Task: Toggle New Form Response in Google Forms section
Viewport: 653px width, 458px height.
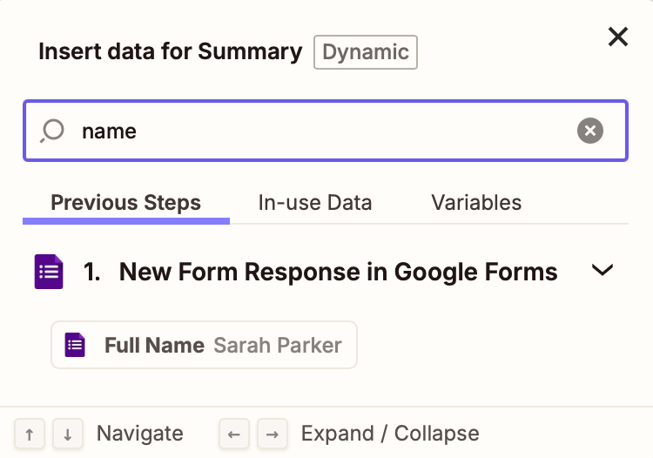Action: point(326,272)
